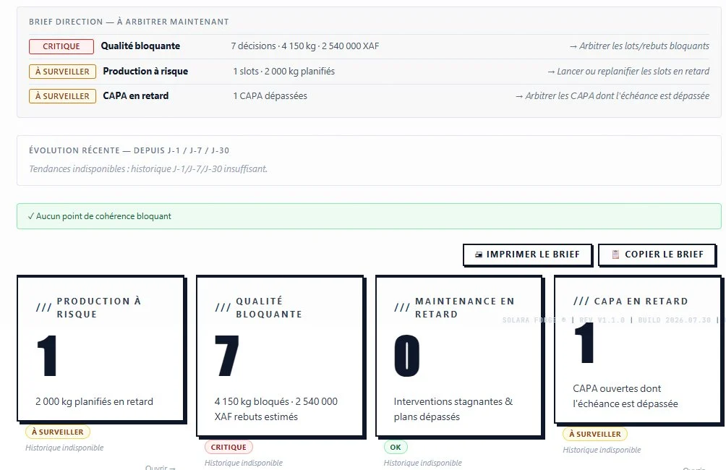The image size is (726, 470).
Task: Click À SURVEILLER badge beside CAPA en retard row
Action: tap(62, 96)
